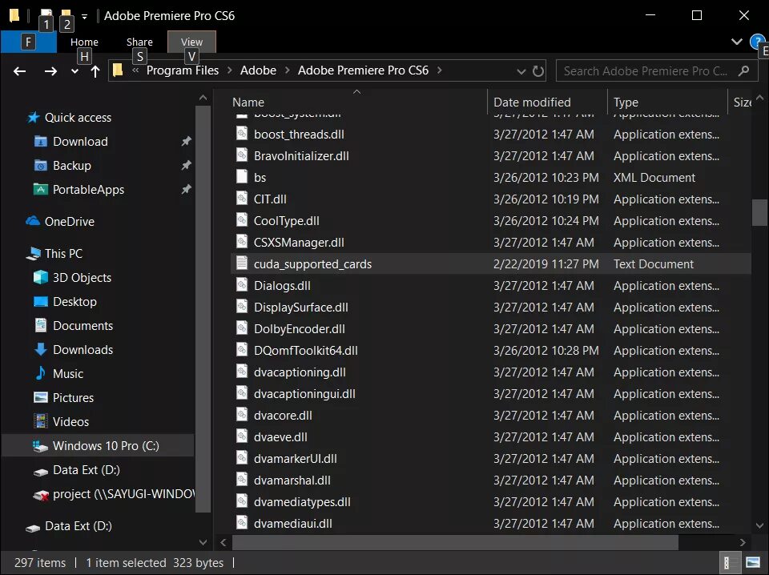Click Adobe Premiere Pro CS6 breadcrumb
This screenshot has width=769, height=575.
click(363, 70)
